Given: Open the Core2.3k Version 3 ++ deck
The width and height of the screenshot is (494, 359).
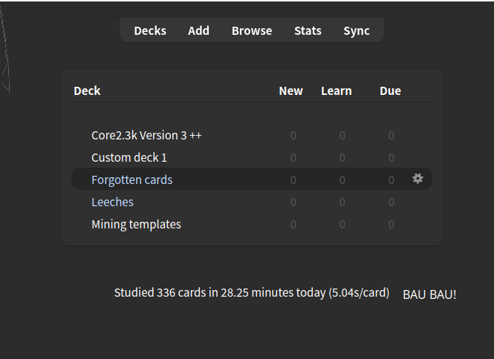Looking at the screenshot, I should pyautogui.click(x=146, y=135).
